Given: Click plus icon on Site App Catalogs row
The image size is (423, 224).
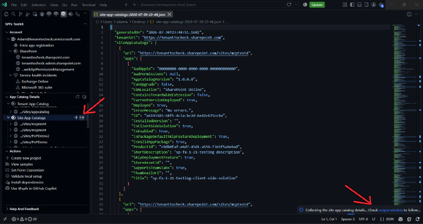Looking at the screenshot, I should (76, 117).
